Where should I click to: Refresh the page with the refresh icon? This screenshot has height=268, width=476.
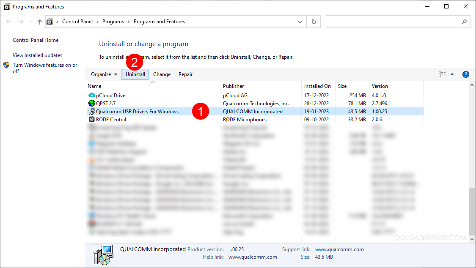314,21
